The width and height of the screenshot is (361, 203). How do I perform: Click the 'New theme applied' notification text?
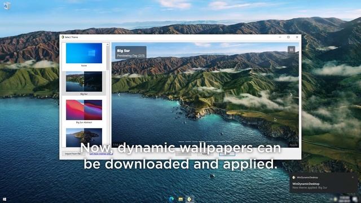(310, 188)
